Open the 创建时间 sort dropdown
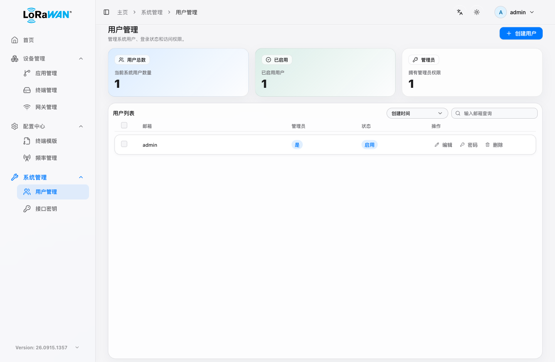The image size is (555, 362). click(417, 113)
